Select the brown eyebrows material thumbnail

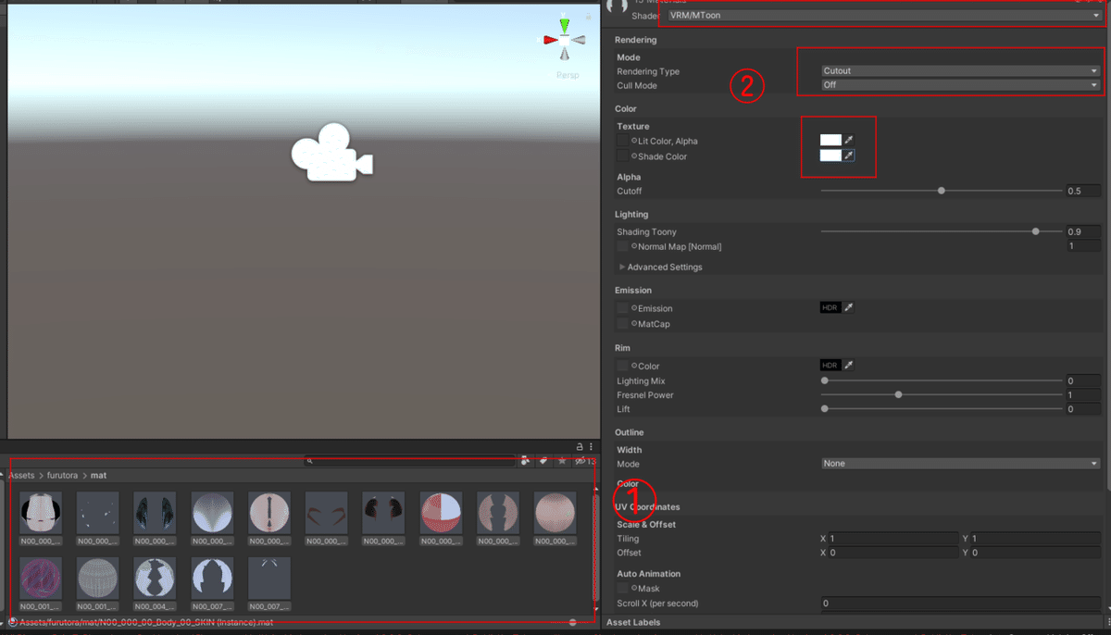[327, 513]
